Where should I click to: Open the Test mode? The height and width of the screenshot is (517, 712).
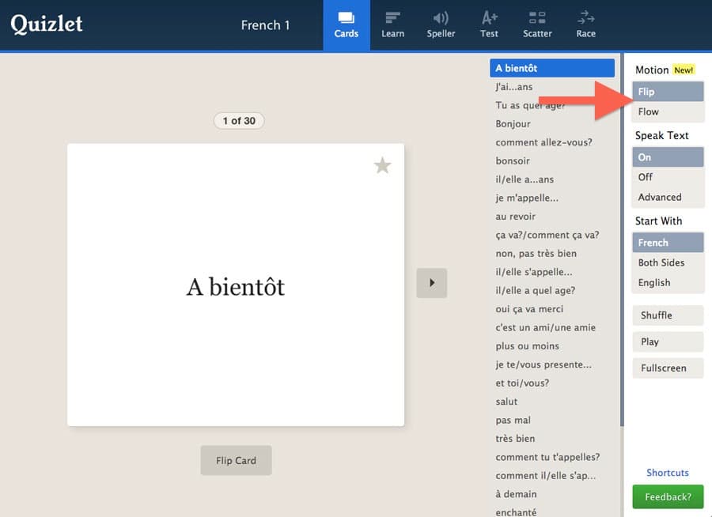click(x=489, y=25)
